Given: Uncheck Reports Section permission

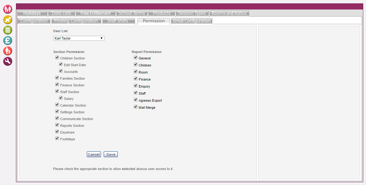Looking at the screenshot, I should (x=57, y=125).
